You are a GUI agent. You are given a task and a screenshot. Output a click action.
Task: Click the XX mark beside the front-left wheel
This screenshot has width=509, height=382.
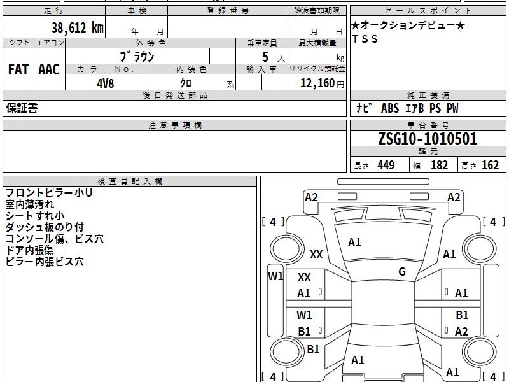click(x=316, y=254)
